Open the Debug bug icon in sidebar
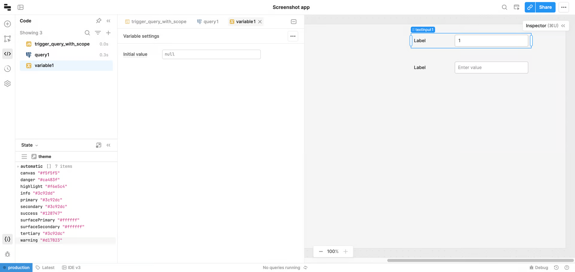Image resolution: width=575 pixels, height=272 pixels. tap(7, 254)
